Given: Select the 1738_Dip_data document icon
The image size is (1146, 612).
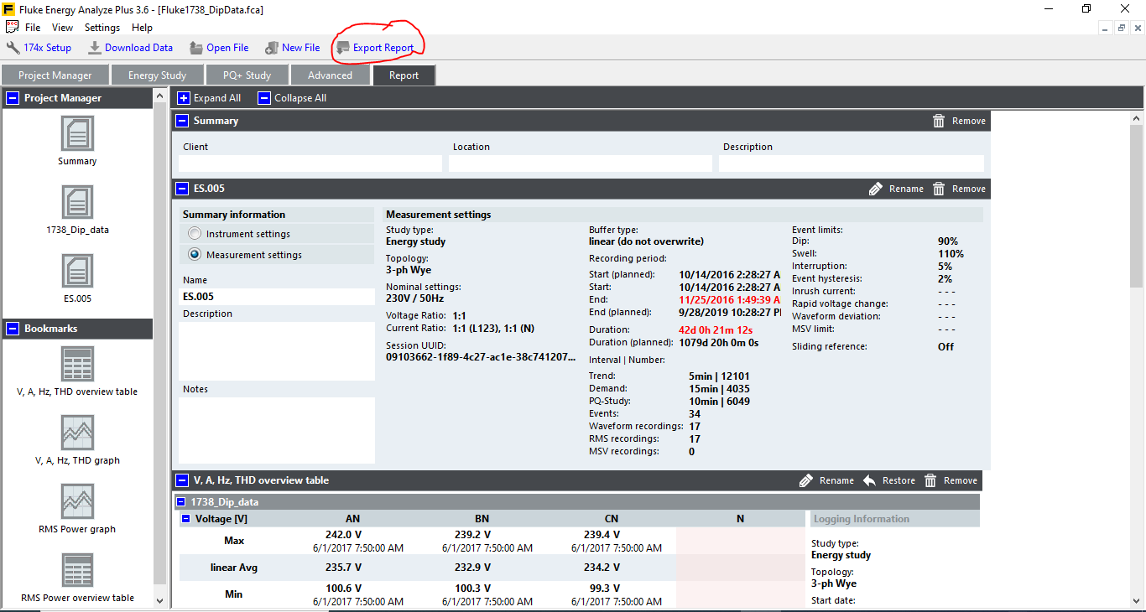Looking at the screenshot, I should click(77, 202).
